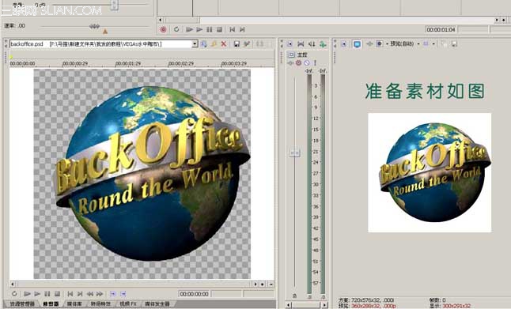This screenshot has width=511, height=309.
Task: Toggle the preview overlays grid icon
Action: [x=426, y=43]
